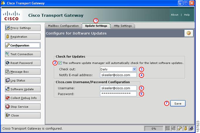This screenshot has width=200, height=133.
Task: Click the padlock status bar icon
Action: click(x=185, y=128)
